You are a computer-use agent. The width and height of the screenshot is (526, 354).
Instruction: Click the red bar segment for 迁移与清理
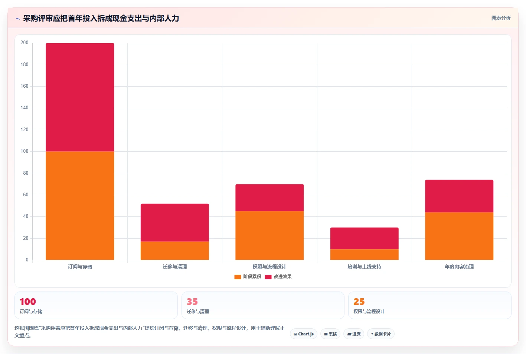coord(175,222)
